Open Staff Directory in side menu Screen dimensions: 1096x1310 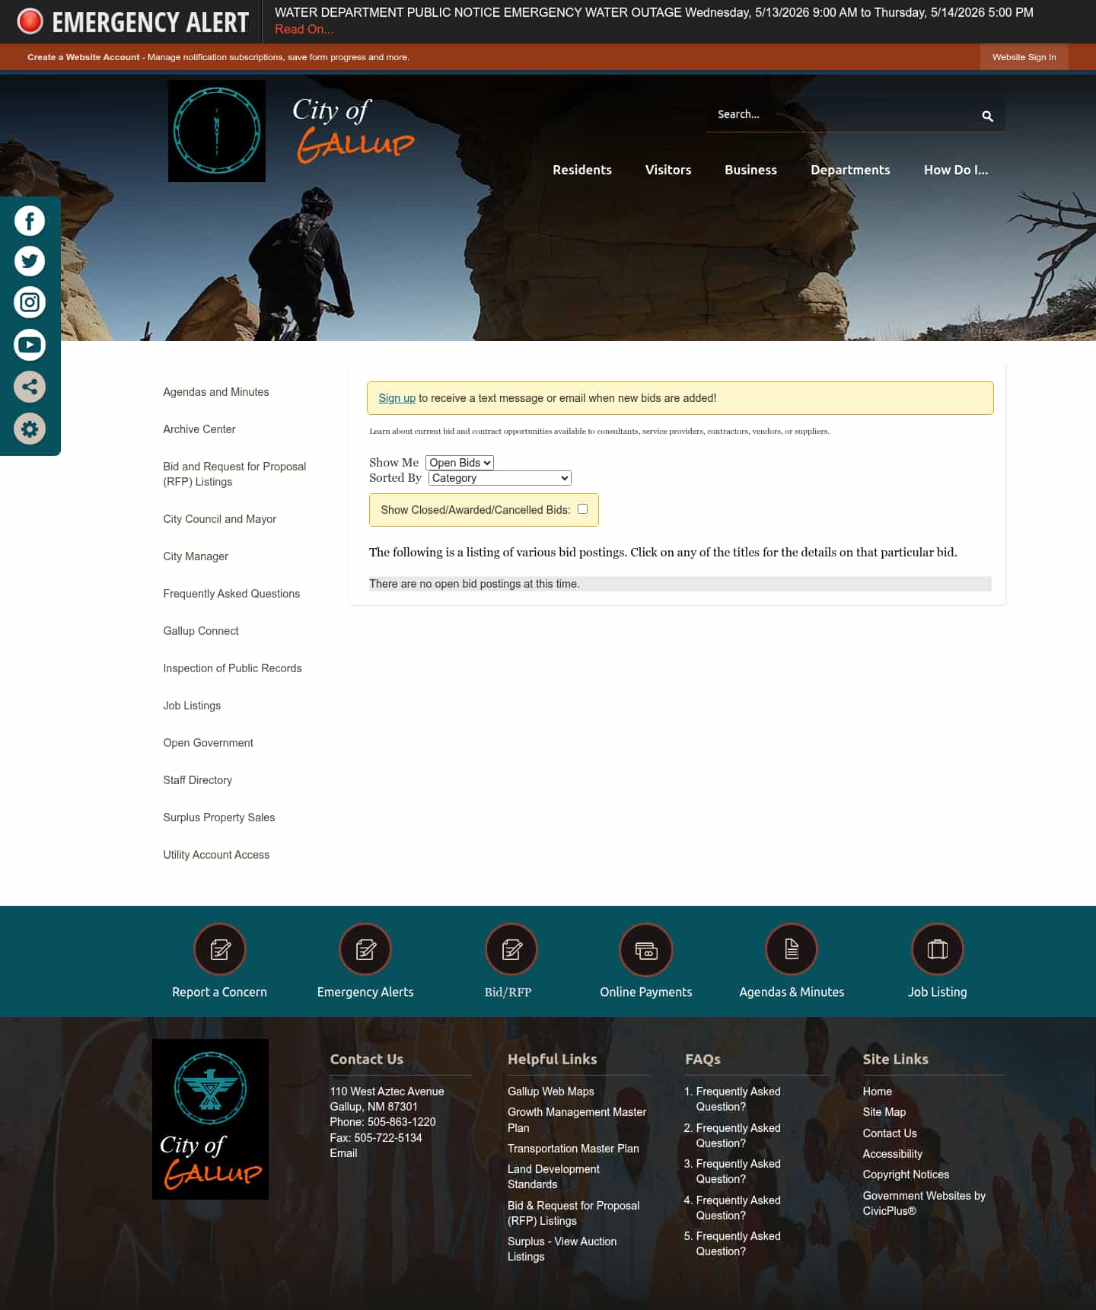click(197, 780)
